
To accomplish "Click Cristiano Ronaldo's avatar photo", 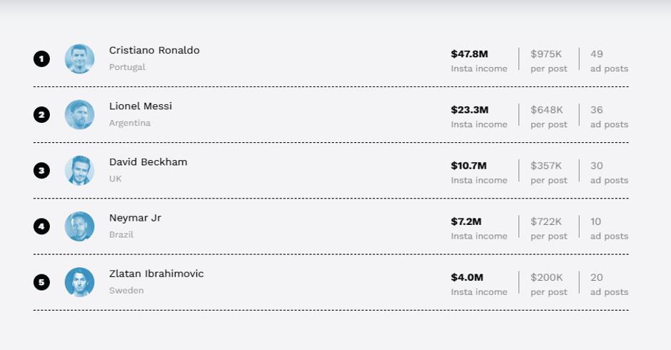I will pos(79,59).
